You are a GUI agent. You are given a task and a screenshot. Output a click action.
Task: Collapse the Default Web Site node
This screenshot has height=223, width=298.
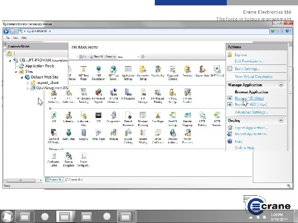(x=22, y=77)
